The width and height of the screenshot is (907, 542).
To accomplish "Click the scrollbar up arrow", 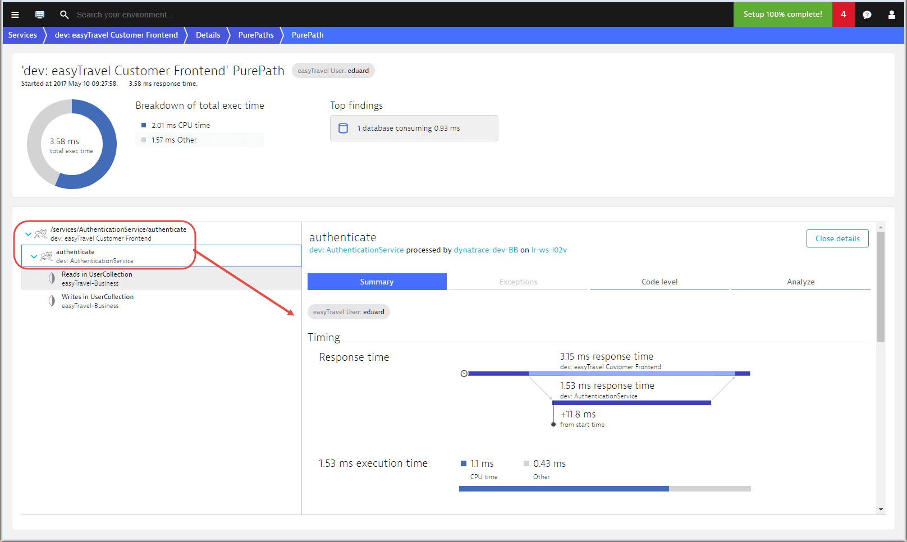I will click(881, 227).
